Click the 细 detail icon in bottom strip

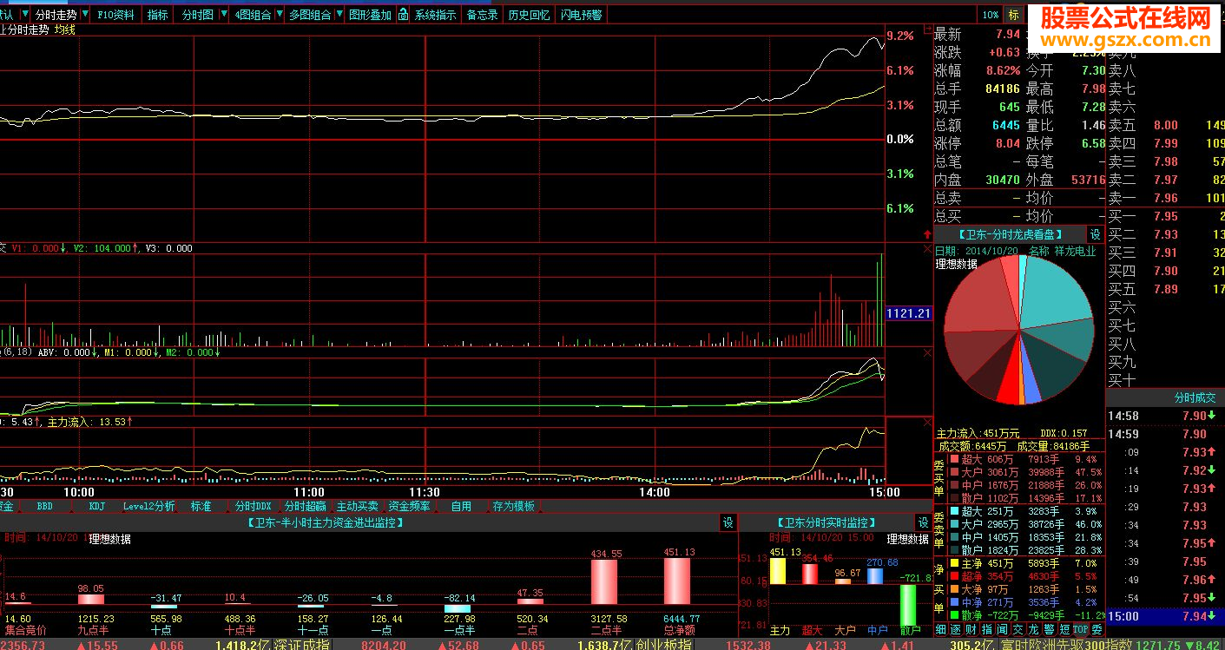[x=941, y=629]
